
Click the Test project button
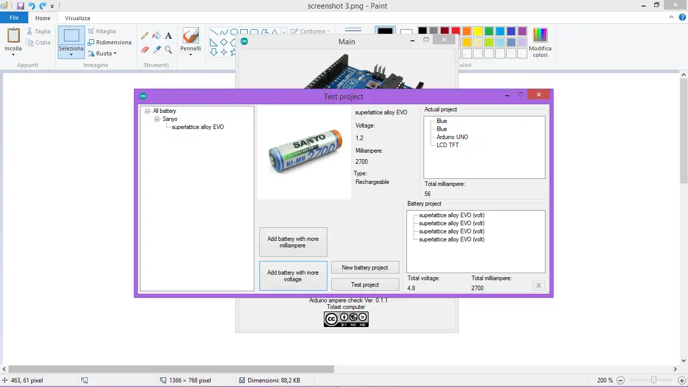point(365,285)
